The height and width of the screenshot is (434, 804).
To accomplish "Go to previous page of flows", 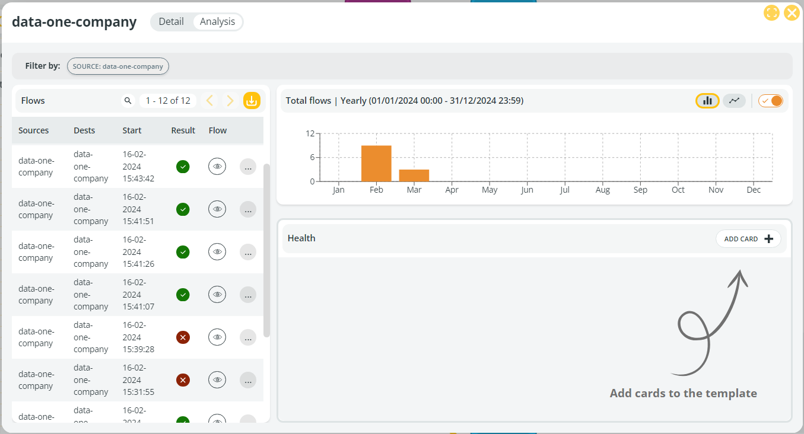I will 209,101.
